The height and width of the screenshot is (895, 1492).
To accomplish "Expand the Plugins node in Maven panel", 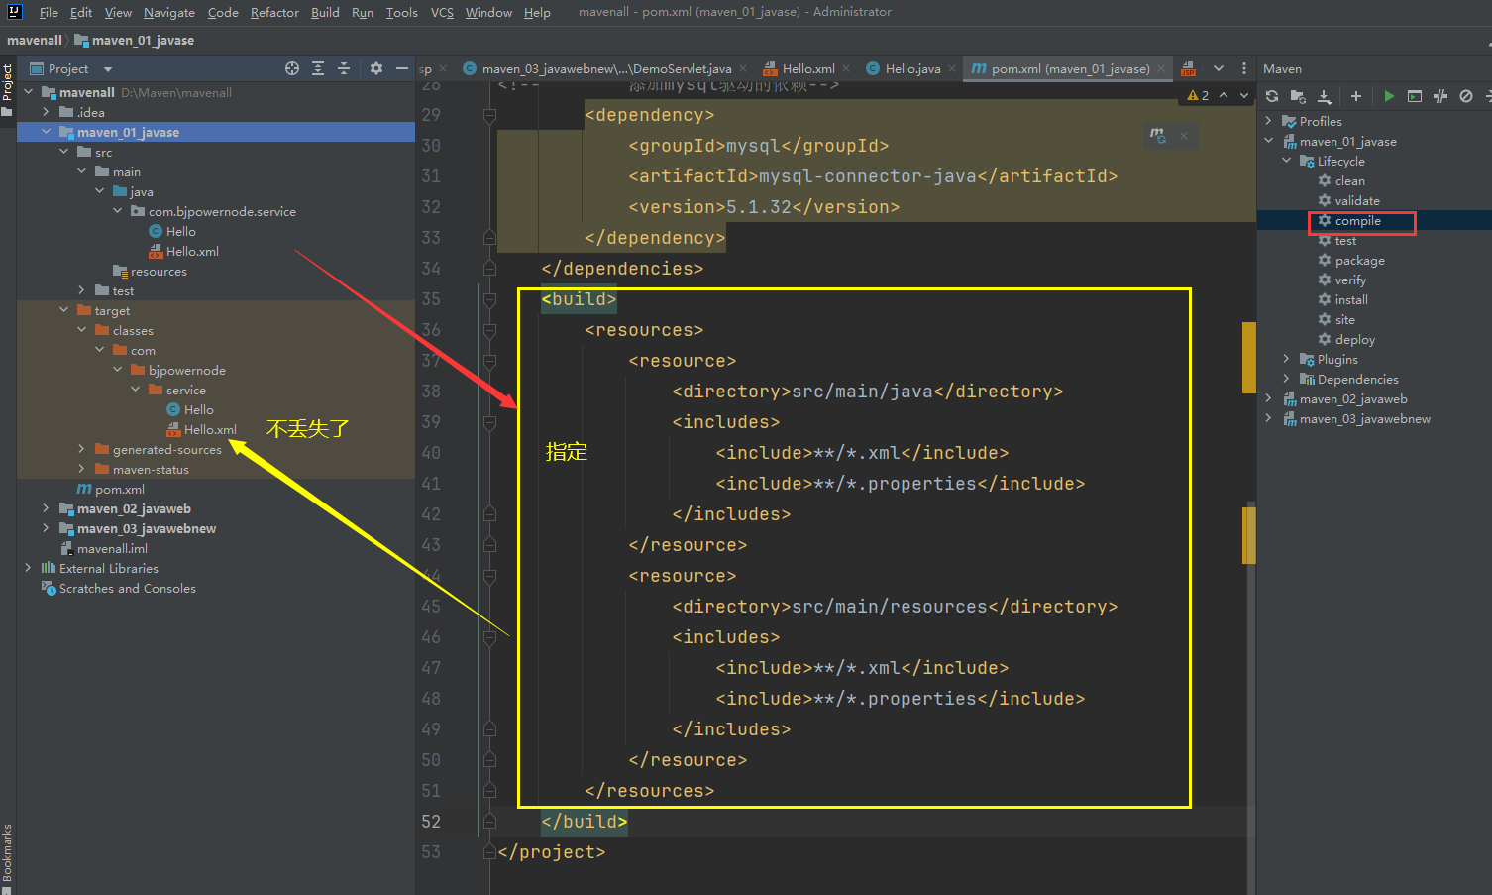I will [1287, 359].
